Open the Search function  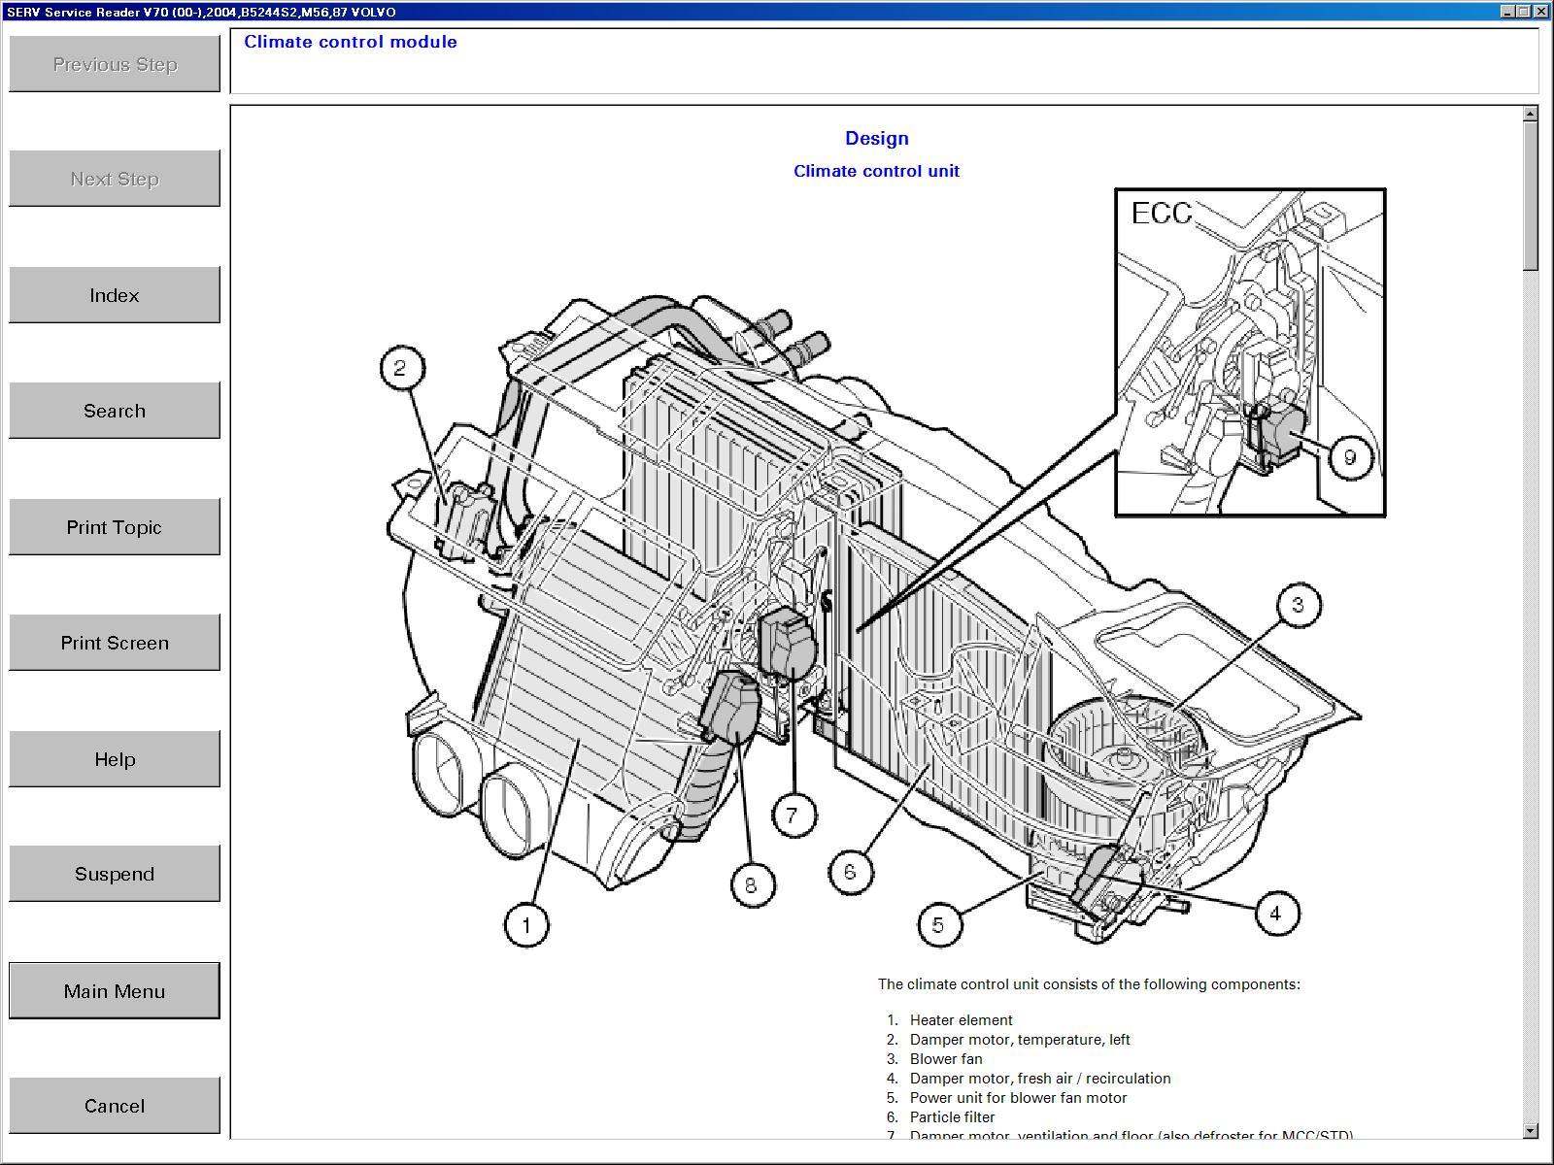click(x=115, y=411)
